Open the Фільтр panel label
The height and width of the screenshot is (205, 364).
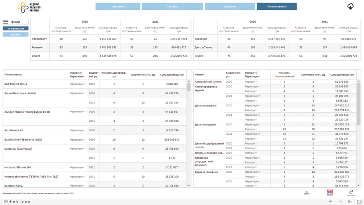point(15,22)
